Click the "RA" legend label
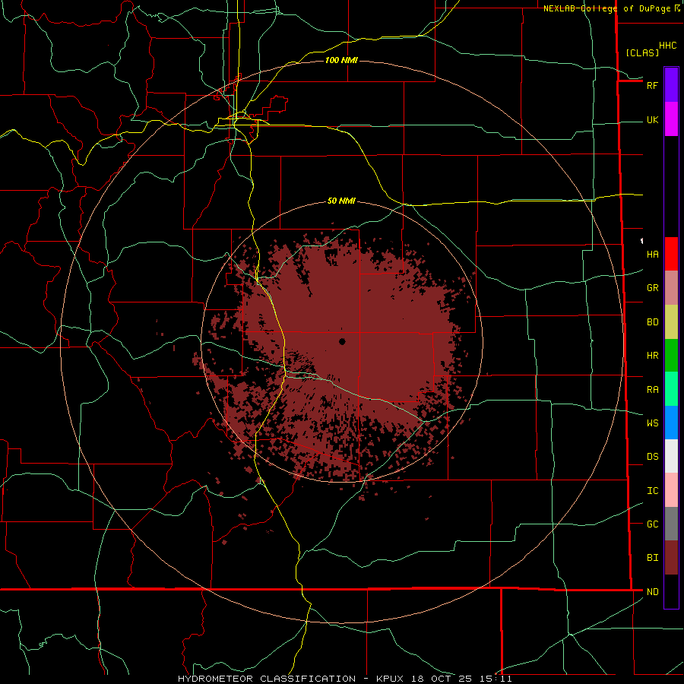The width and height of the screenshot is (684, 684). [x=653, y=390]
